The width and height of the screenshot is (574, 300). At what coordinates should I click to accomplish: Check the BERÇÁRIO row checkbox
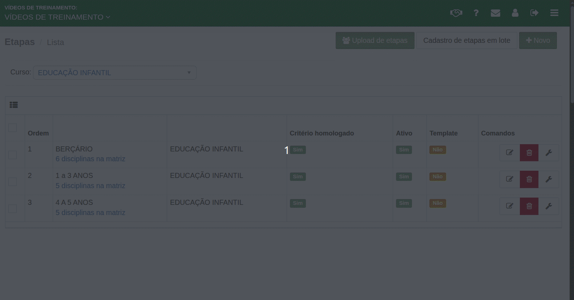point(13,155)
